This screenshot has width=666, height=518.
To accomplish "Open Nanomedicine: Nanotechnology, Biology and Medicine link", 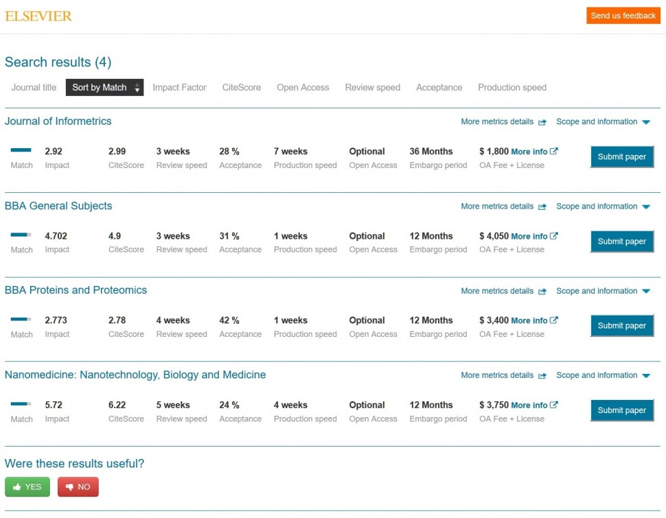I will pos(135,375).
